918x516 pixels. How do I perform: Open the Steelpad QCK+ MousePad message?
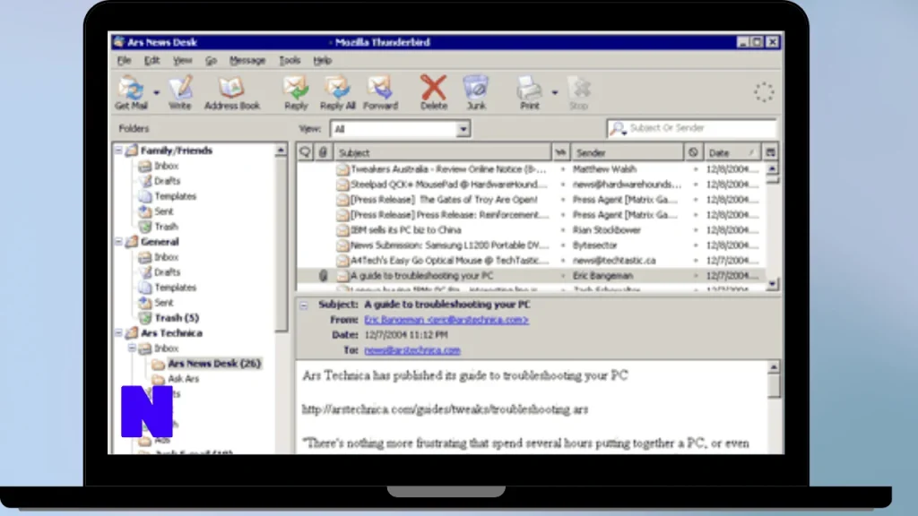click(448, 185)
